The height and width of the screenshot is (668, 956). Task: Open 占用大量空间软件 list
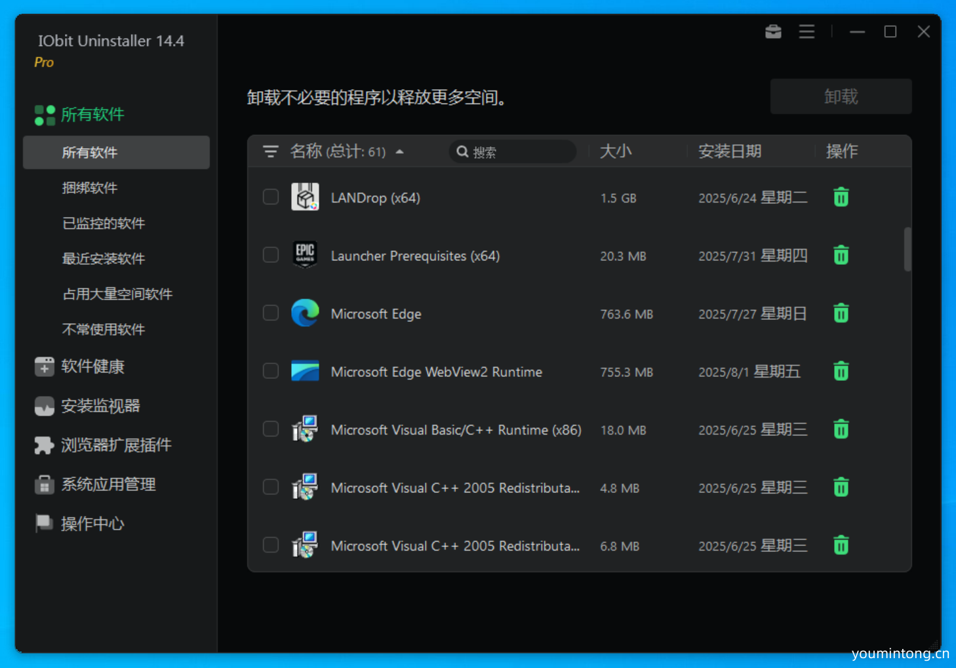point(117,294)
